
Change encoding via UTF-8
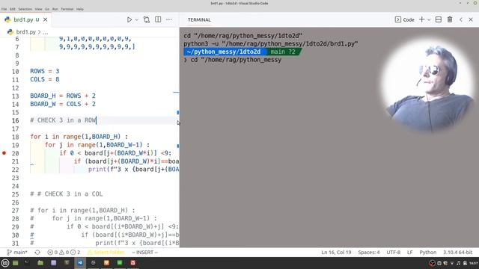pyautogui.click(x=393, y=253)
